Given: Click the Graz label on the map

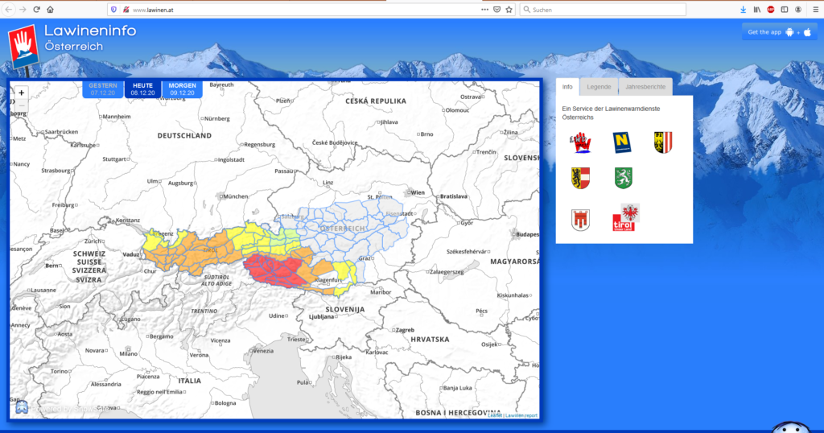Looking at the screenshot, I should click(364, 258).
